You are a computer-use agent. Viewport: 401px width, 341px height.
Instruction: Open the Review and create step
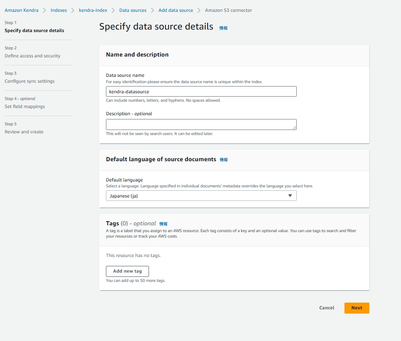24,132
